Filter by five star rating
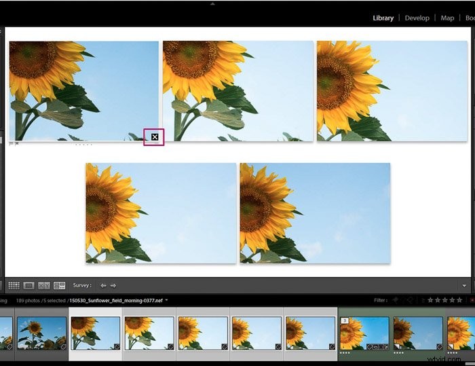The height and width of the screenshot is (366, 475). (459, 300)
